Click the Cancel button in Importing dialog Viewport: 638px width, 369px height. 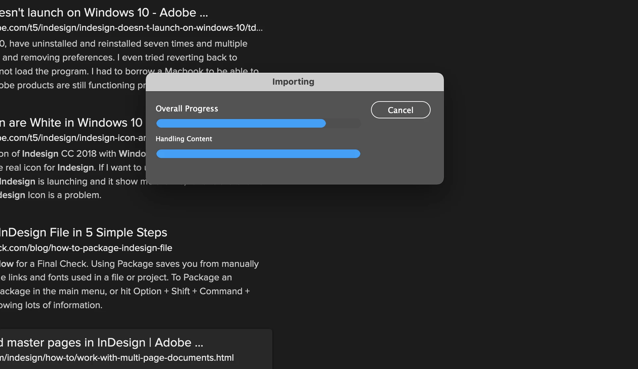click(400, 110)
